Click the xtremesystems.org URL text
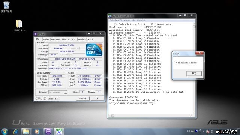The height and width of the screenshot is (135, 240). click(x=132, y=103)
